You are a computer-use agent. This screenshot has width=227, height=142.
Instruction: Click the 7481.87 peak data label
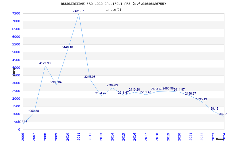coord(79,11)
